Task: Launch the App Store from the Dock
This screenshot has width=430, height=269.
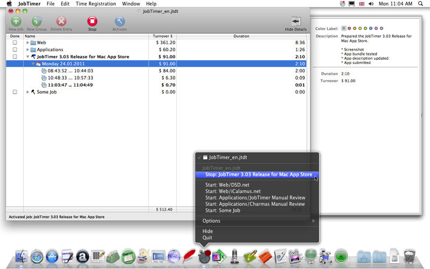Action: pyautogui.click(x=52, y=257)
